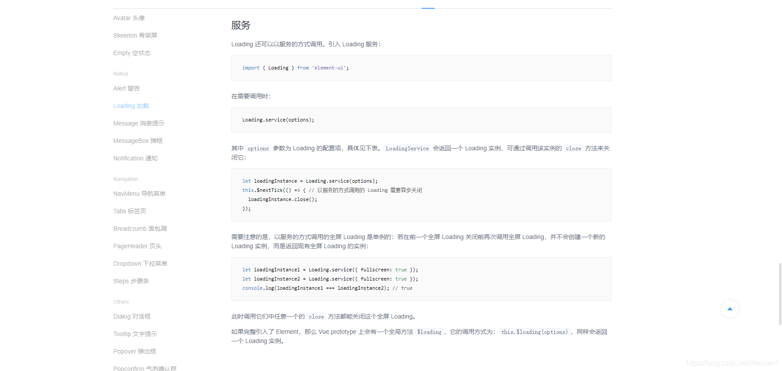
Task: Click the inline LoadingService code tag
Action: 407,149
